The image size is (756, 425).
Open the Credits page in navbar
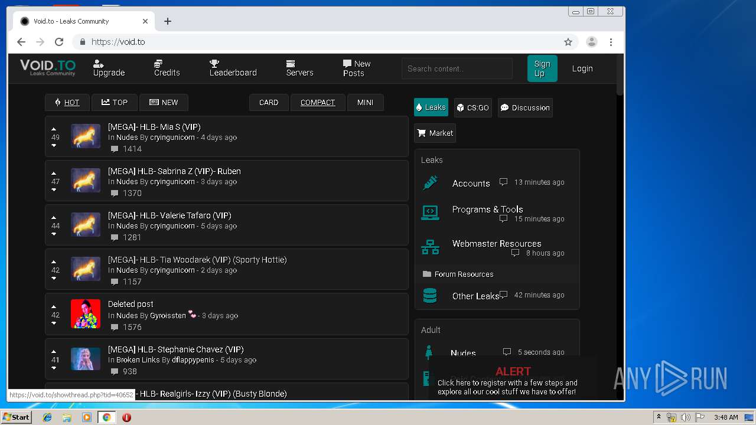(167, 68)
